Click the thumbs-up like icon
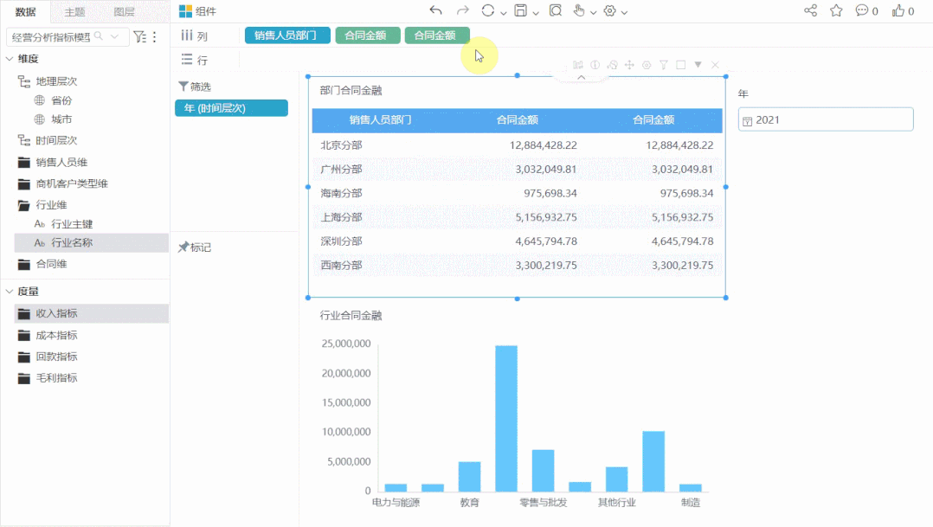Screen dimensions: 933x527 [x=898, y=10]
